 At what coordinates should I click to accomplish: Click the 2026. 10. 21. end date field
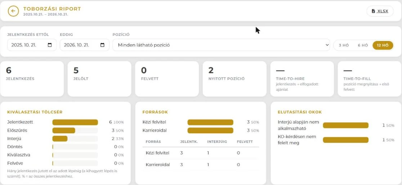[85, 45]
